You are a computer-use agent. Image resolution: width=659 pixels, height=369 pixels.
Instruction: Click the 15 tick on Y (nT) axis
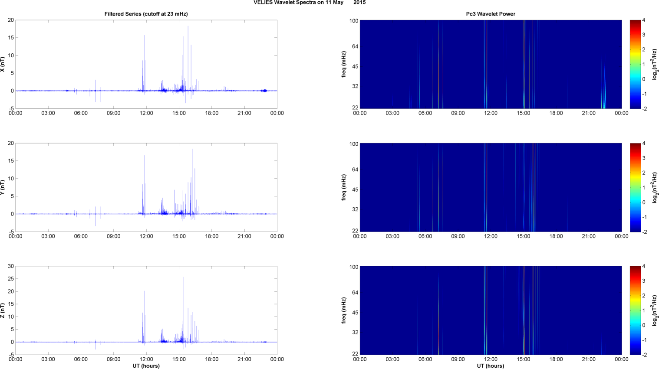tap(11, 161)
